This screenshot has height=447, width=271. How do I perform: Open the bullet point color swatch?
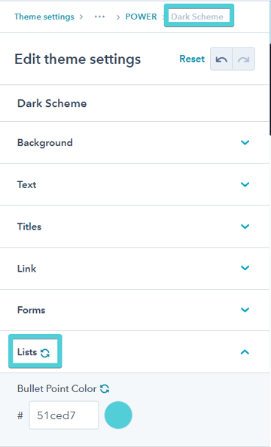[x=118, y=415]
